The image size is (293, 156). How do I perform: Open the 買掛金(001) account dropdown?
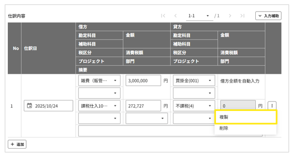194,81
